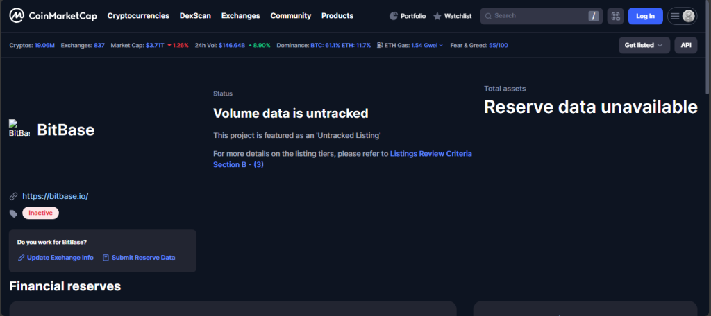Expand the Get listed dropdown
The image size is (711, 316).
(644, 45)
